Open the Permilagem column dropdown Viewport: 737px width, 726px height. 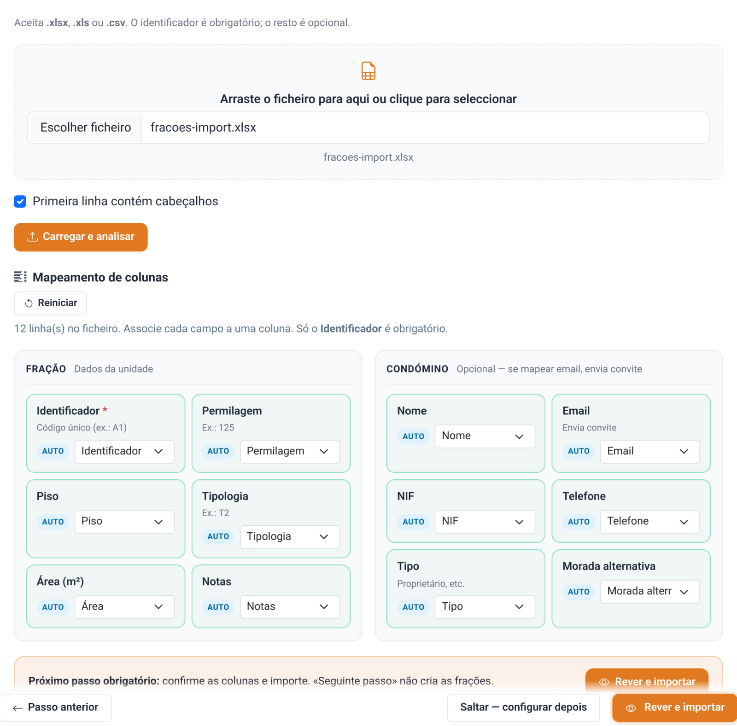tap(290, 452)
